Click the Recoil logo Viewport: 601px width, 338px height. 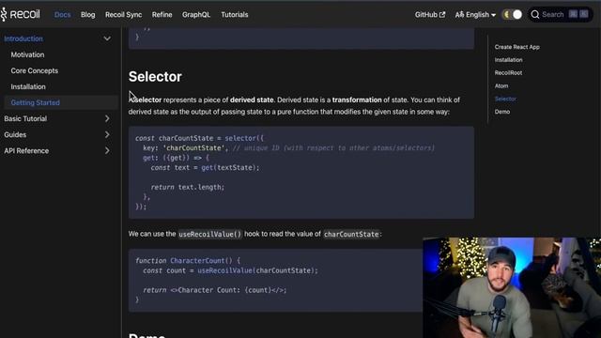point(21,15)
